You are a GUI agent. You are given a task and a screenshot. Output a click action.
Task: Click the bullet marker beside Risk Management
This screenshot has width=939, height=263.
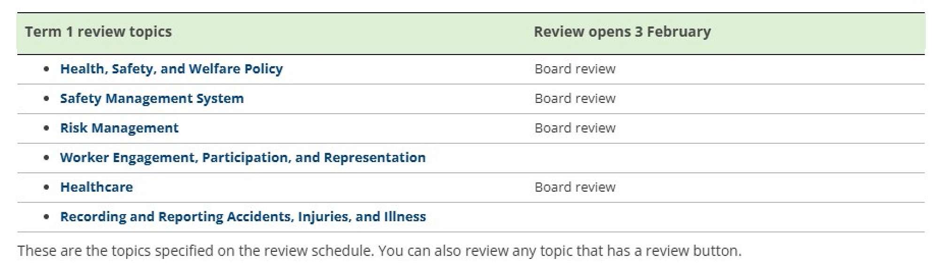(x=46, y=128)
